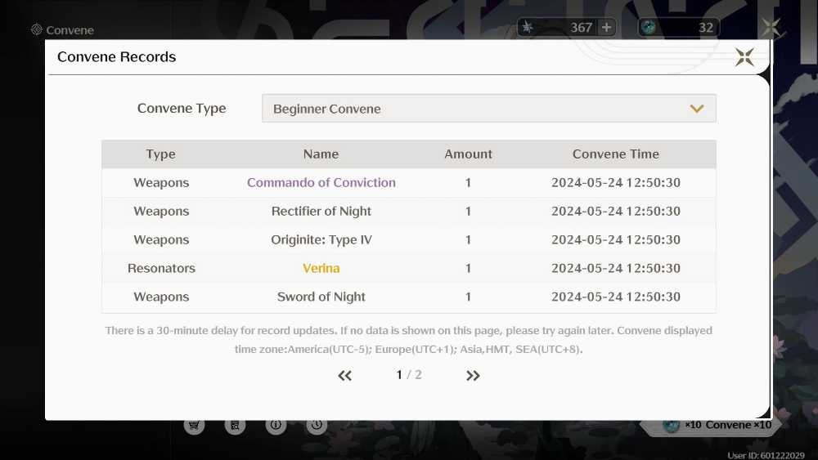Viewport: 818px width, 460px height.
Task: Select the Rectifier of Night entry
Action: click(321, 212)
